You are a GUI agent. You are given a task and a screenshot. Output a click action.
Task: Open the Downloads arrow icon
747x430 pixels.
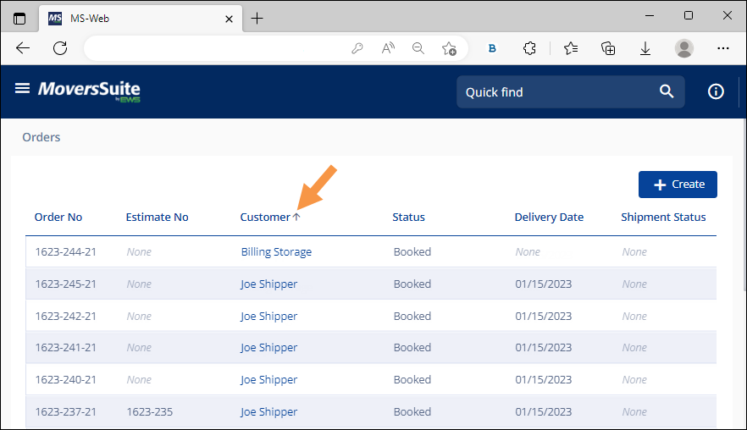(x=645, y=48)
